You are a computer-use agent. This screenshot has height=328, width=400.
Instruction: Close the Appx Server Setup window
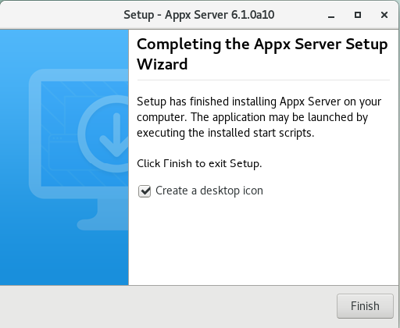pos(384,15)
